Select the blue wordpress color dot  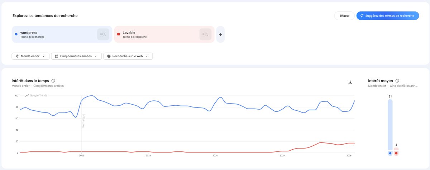16,34
